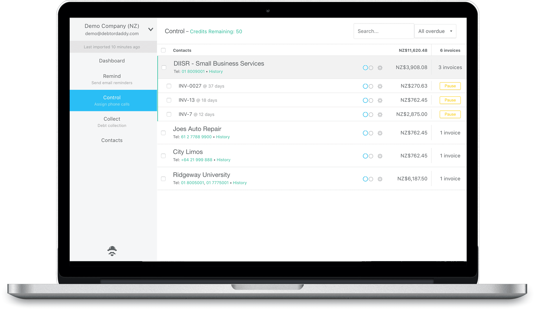Select the INV-13 invoice label
Screen dimensions: 535x309
[186, 100]
